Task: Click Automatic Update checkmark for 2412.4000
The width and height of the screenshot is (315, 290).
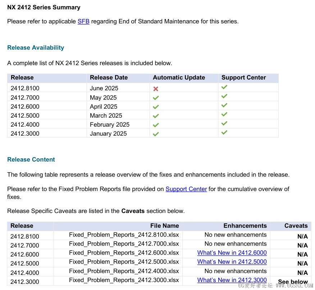Action: pyautogui.click(x=156, y=125)
